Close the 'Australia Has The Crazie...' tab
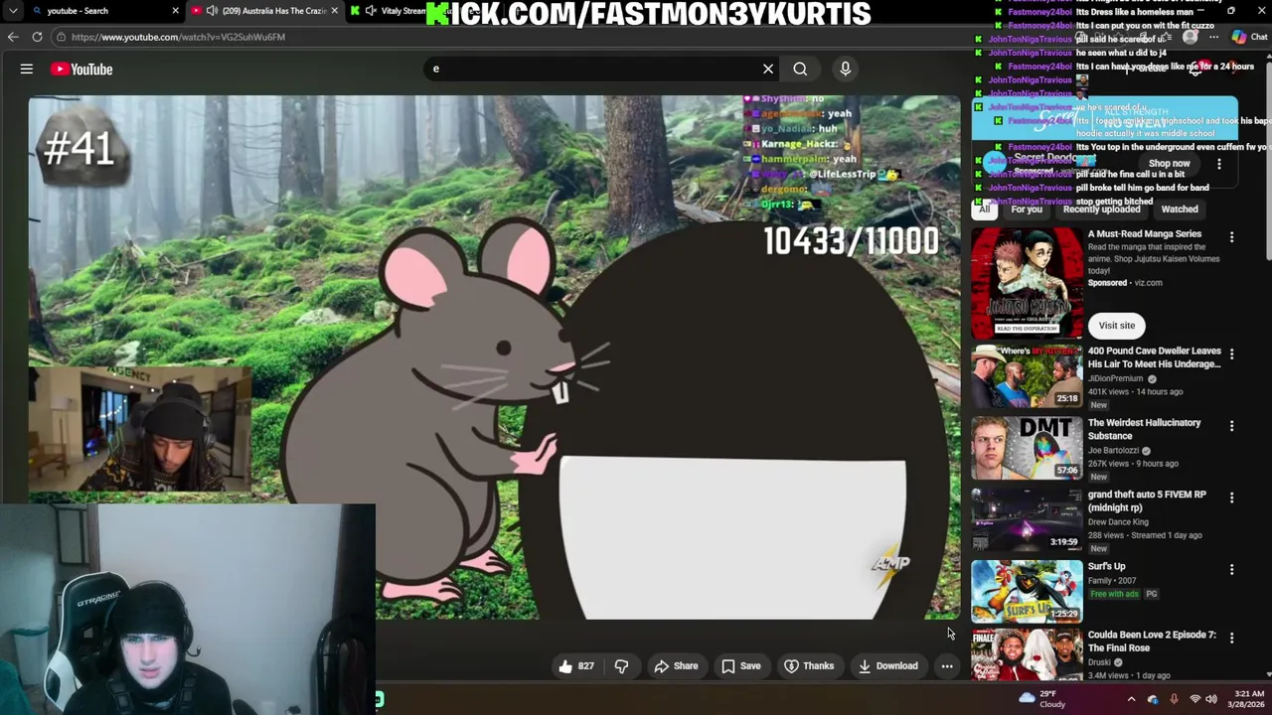The width and height of the screenshot is (1272, 715). pyautogui.click(x=335, y=11)
